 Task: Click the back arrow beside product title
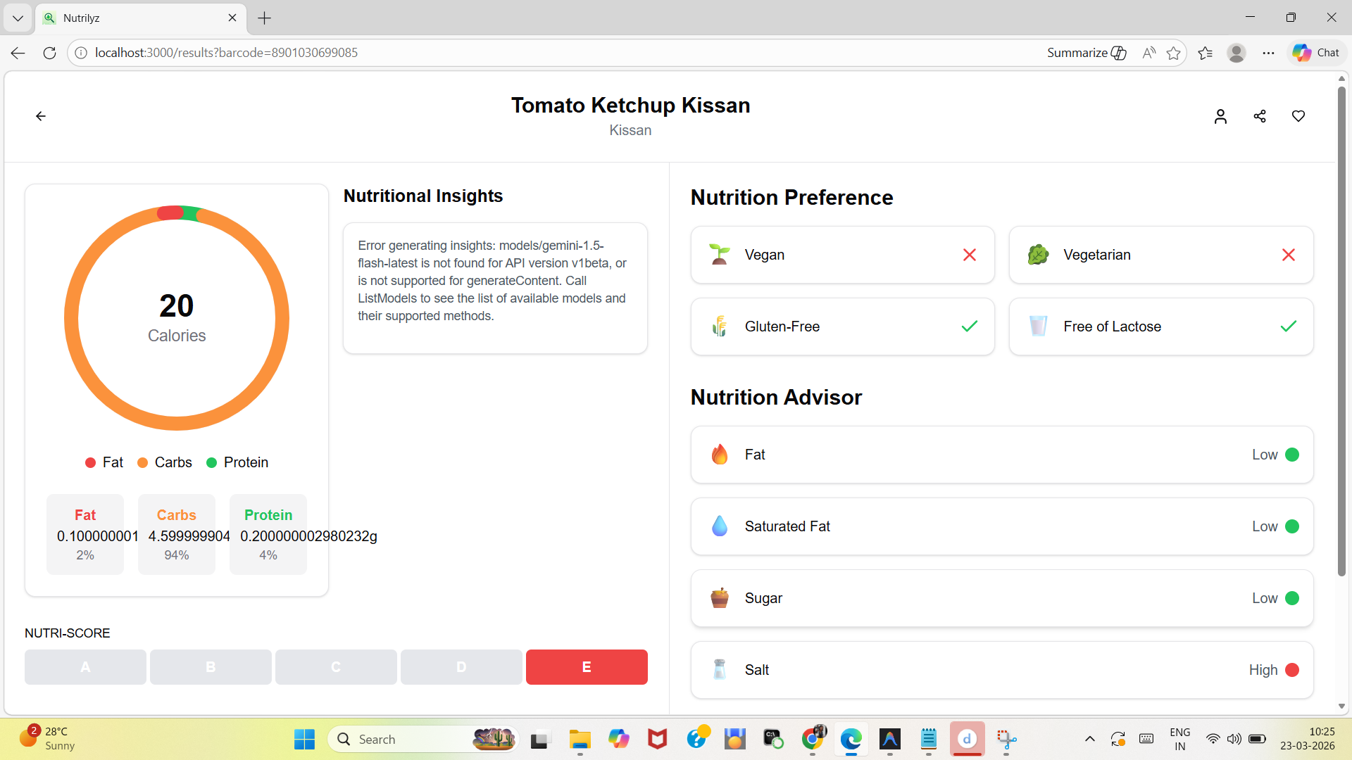click(x=41, y=116)
